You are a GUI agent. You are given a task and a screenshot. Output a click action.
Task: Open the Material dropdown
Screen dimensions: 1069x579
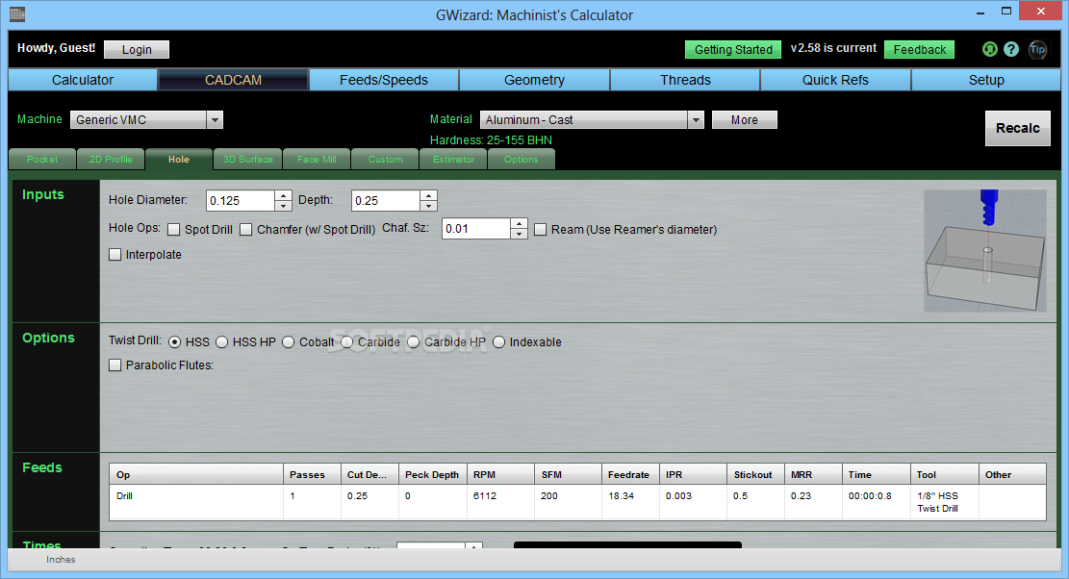(x=696, y=120)
